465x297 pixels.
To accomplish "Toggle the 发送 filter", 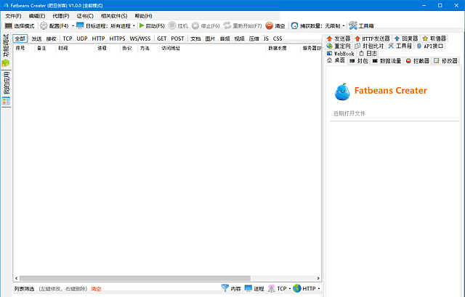I will tap(36, 38).
